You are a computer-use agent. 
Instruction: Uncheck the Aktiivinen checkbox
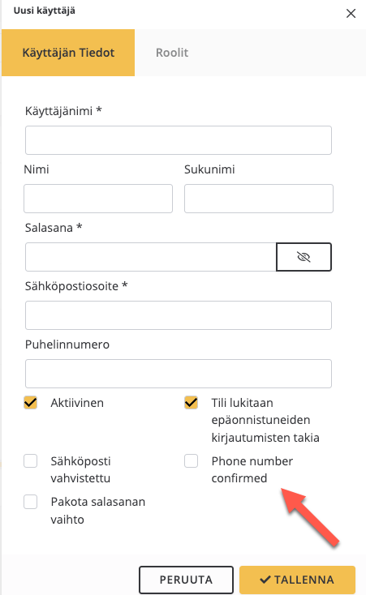tap(30, 403)
